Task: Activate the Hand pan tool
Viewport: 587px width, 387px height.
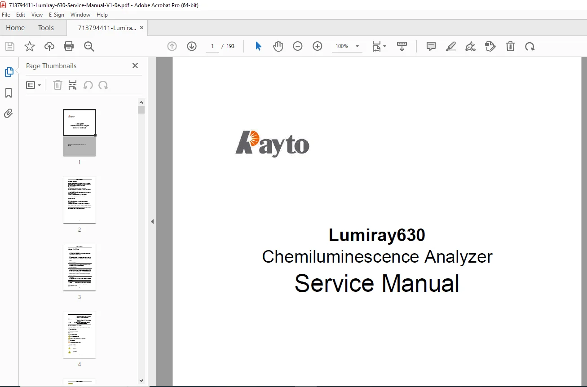Action: click(278, 46)
